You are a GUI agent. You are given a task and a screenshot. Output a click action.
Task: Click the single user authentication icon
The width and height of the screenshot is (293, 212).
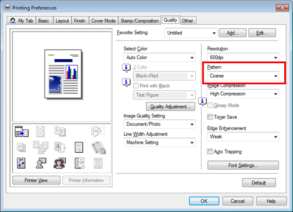(41, 163)
